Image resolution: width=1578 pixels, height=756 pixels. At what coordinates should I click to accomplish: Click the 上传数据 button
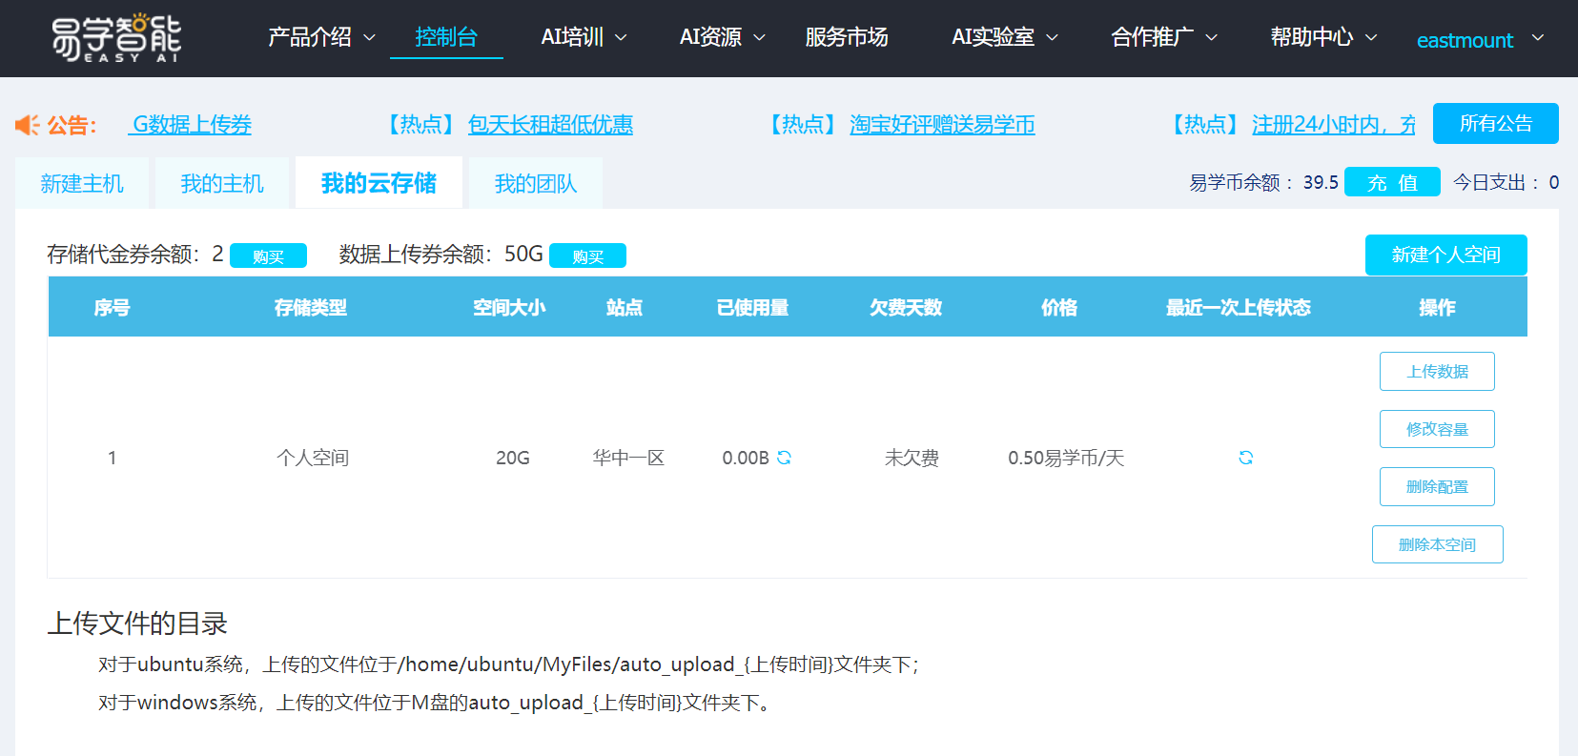coord(1437,371)
